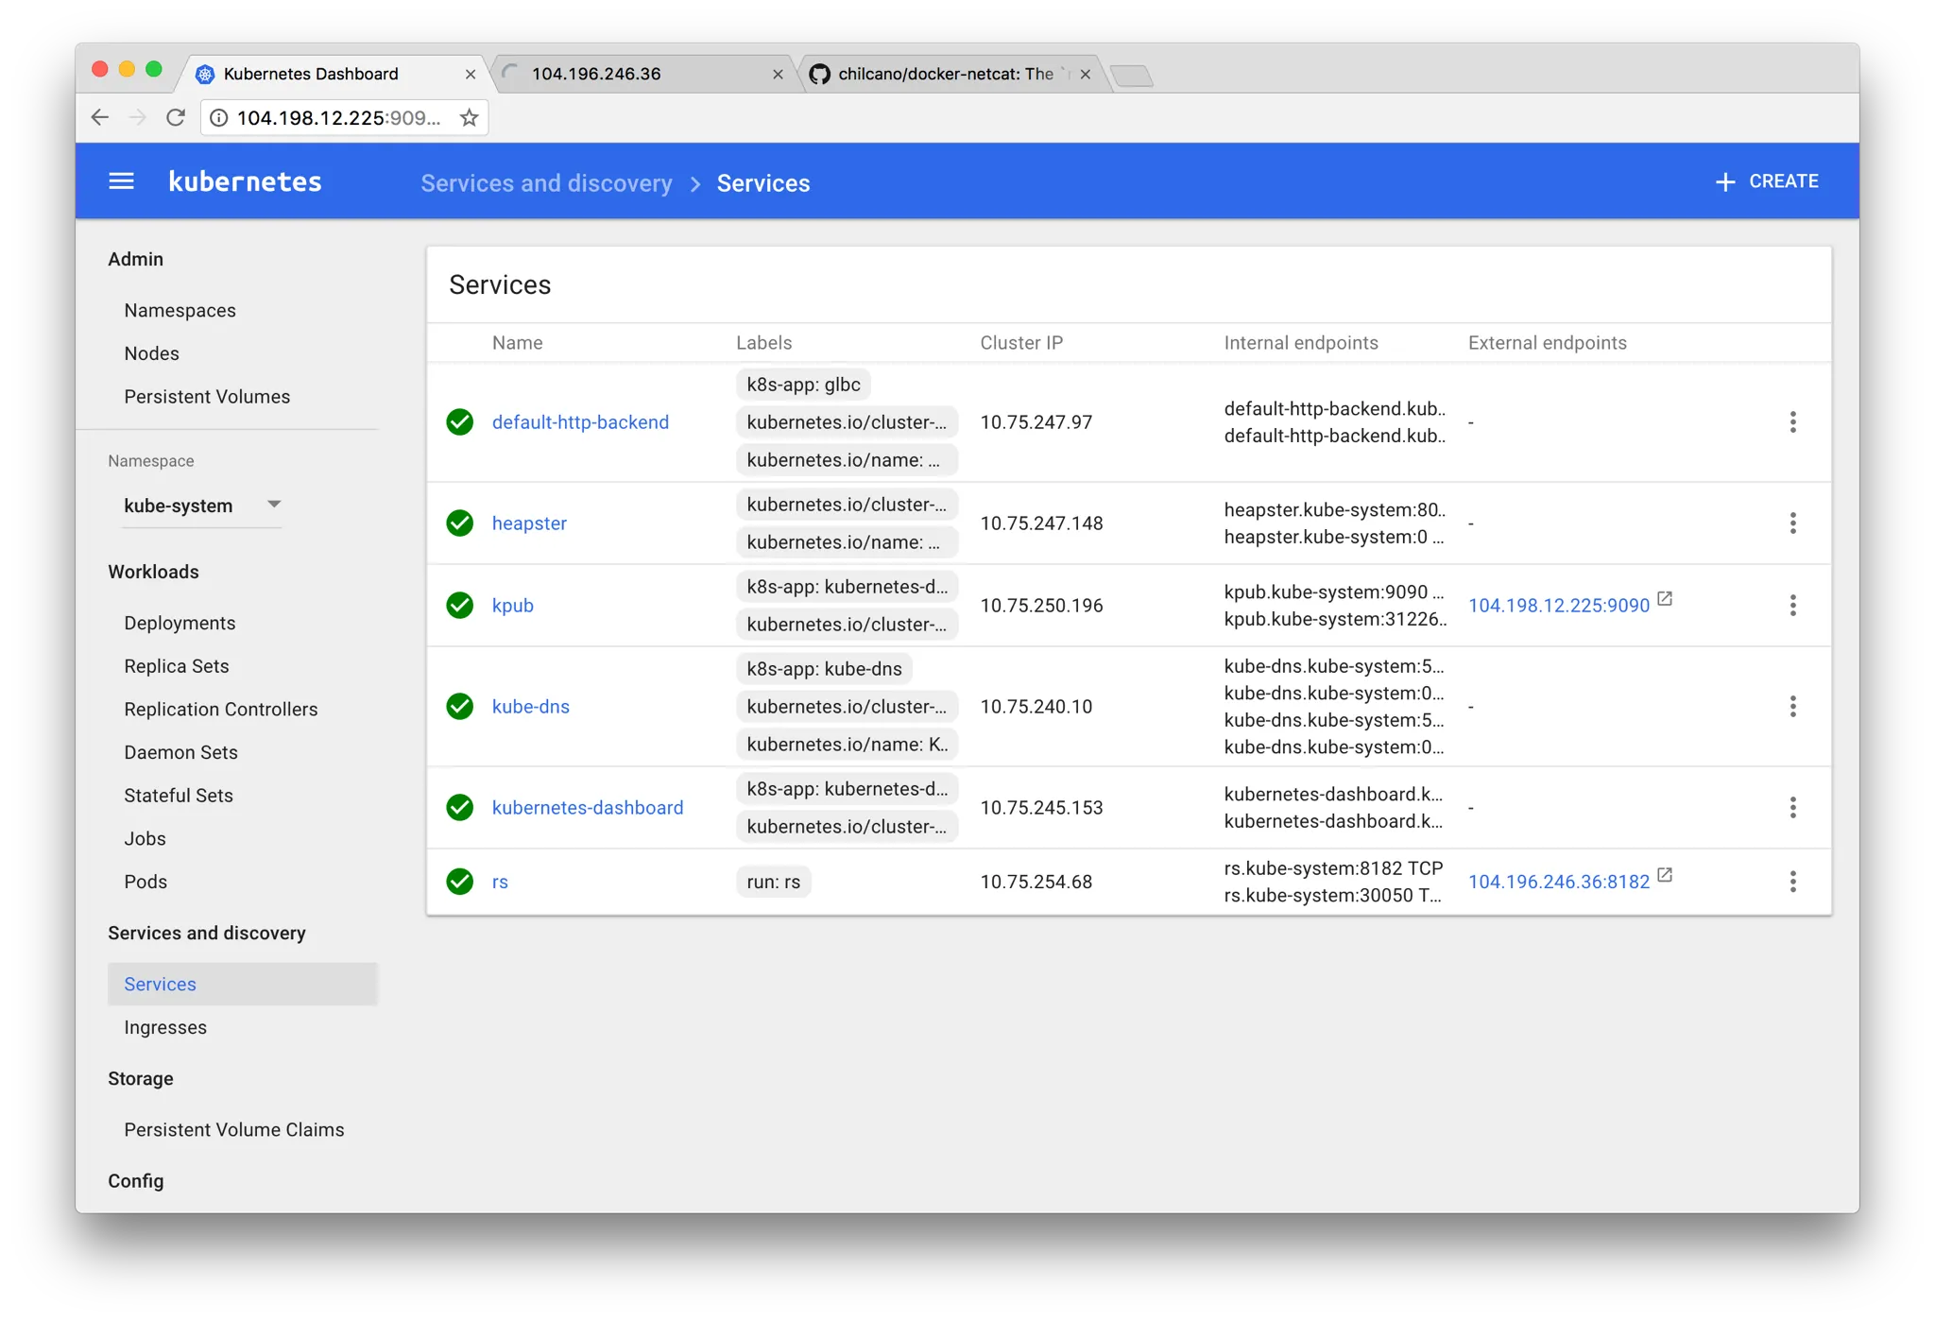The height and width of the screenshot is (1321, 1935).
Task: Open the default-http-backend service details
Action: click(579, 421)
